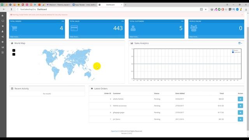The image size is (249, 140).
Task: Click the green circle extension icon
Action: pos(219,9)
